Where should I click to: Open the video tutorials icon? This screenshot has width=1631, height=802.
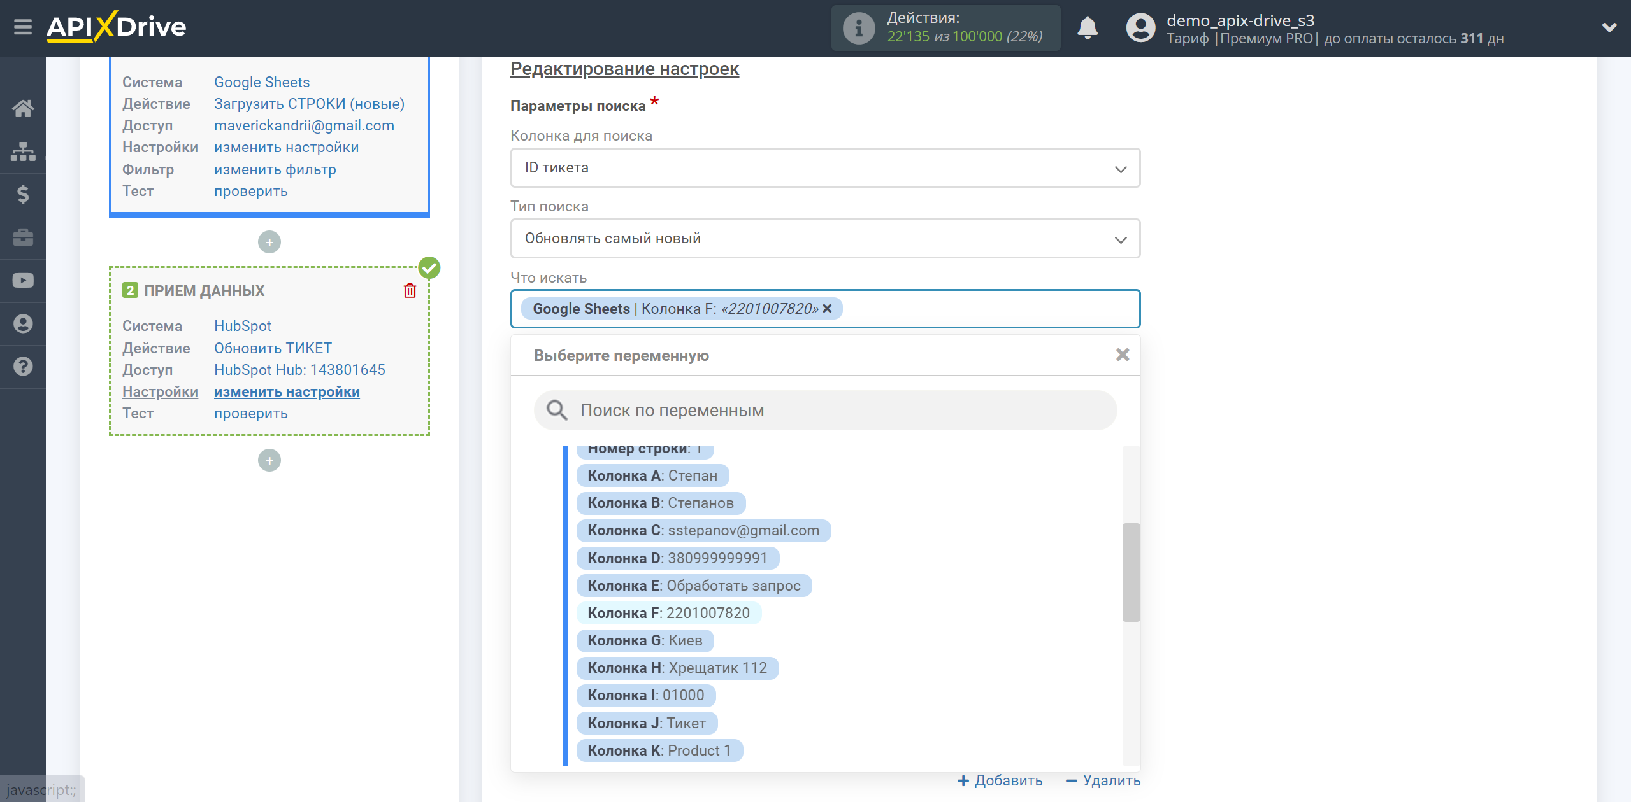pos(23,281)
